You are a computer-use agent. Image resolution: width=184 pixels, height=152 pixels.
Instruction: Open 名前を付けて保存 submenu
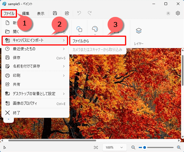click(35, 66)
